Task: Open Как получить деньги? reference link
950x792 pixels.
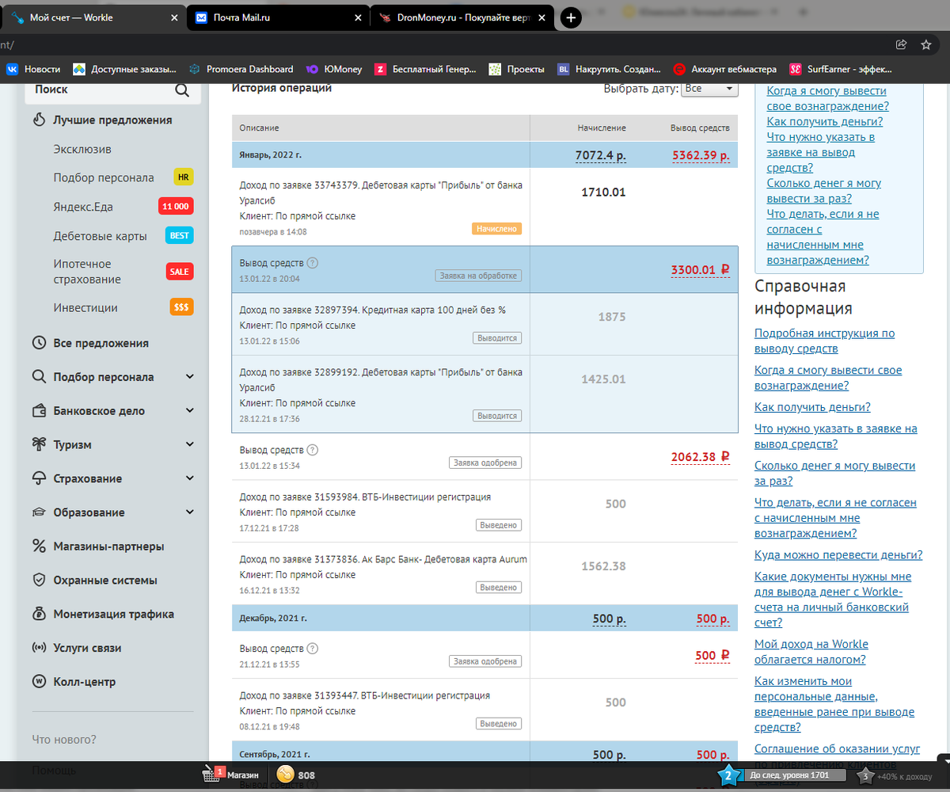Action: [x=812, y=407]
